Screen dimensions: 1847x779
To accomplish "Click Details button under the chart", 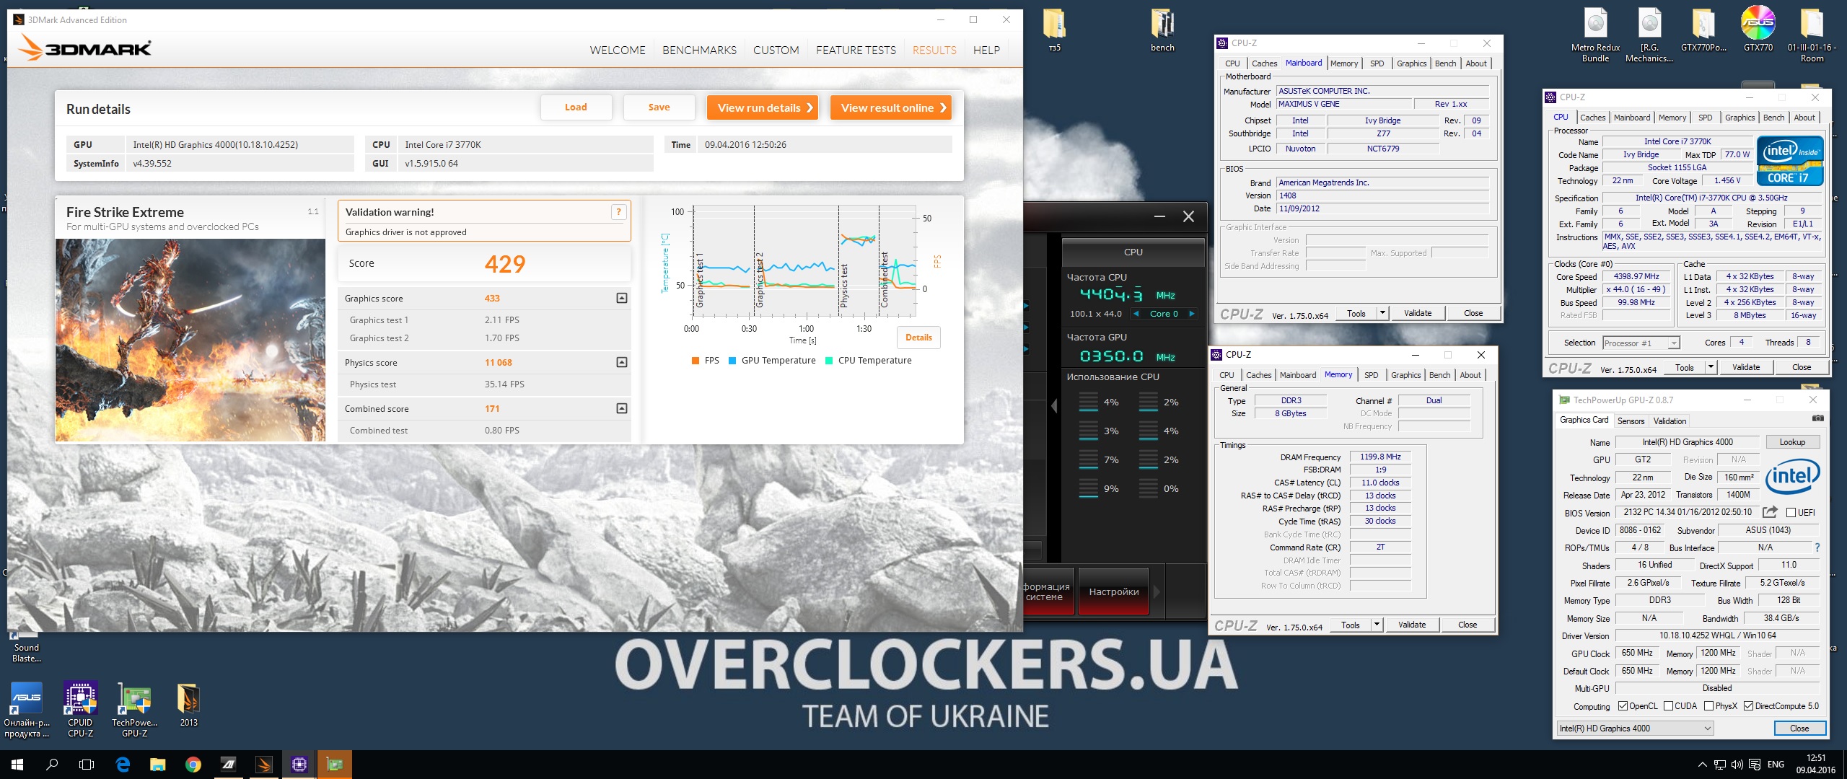I will pyautogui.click(x=918, y=338).
